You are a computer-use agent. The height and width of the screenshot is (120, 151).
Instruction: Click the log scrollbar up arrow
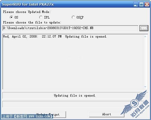[x=145, y=36]
